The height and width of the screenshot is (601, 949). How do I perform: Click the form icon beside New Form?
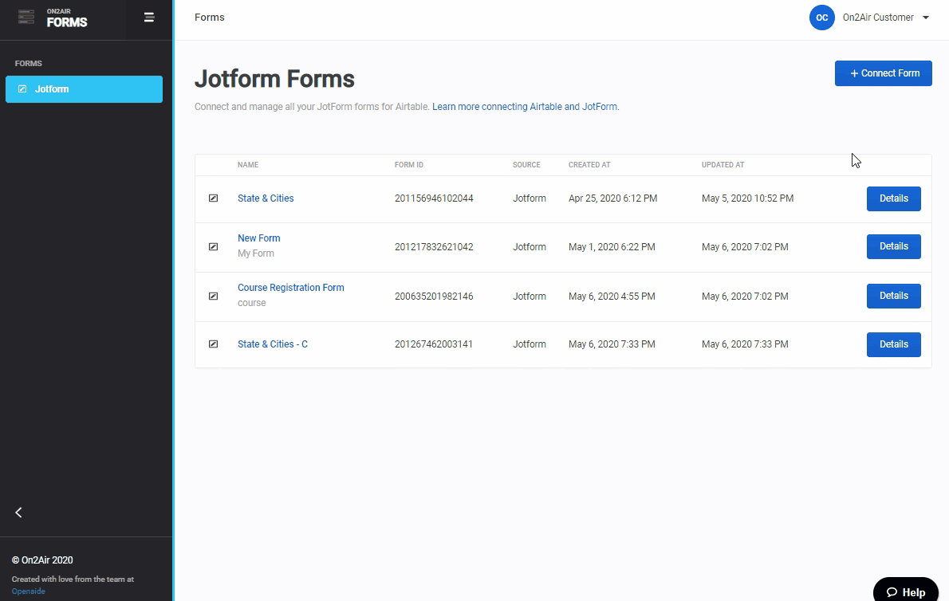tap(213, 247)
